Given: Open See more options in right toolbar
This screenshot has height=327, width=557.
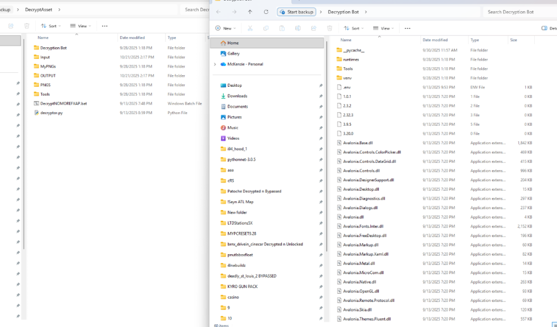Looking at the screenshot, I should click(x=408, y=28).
